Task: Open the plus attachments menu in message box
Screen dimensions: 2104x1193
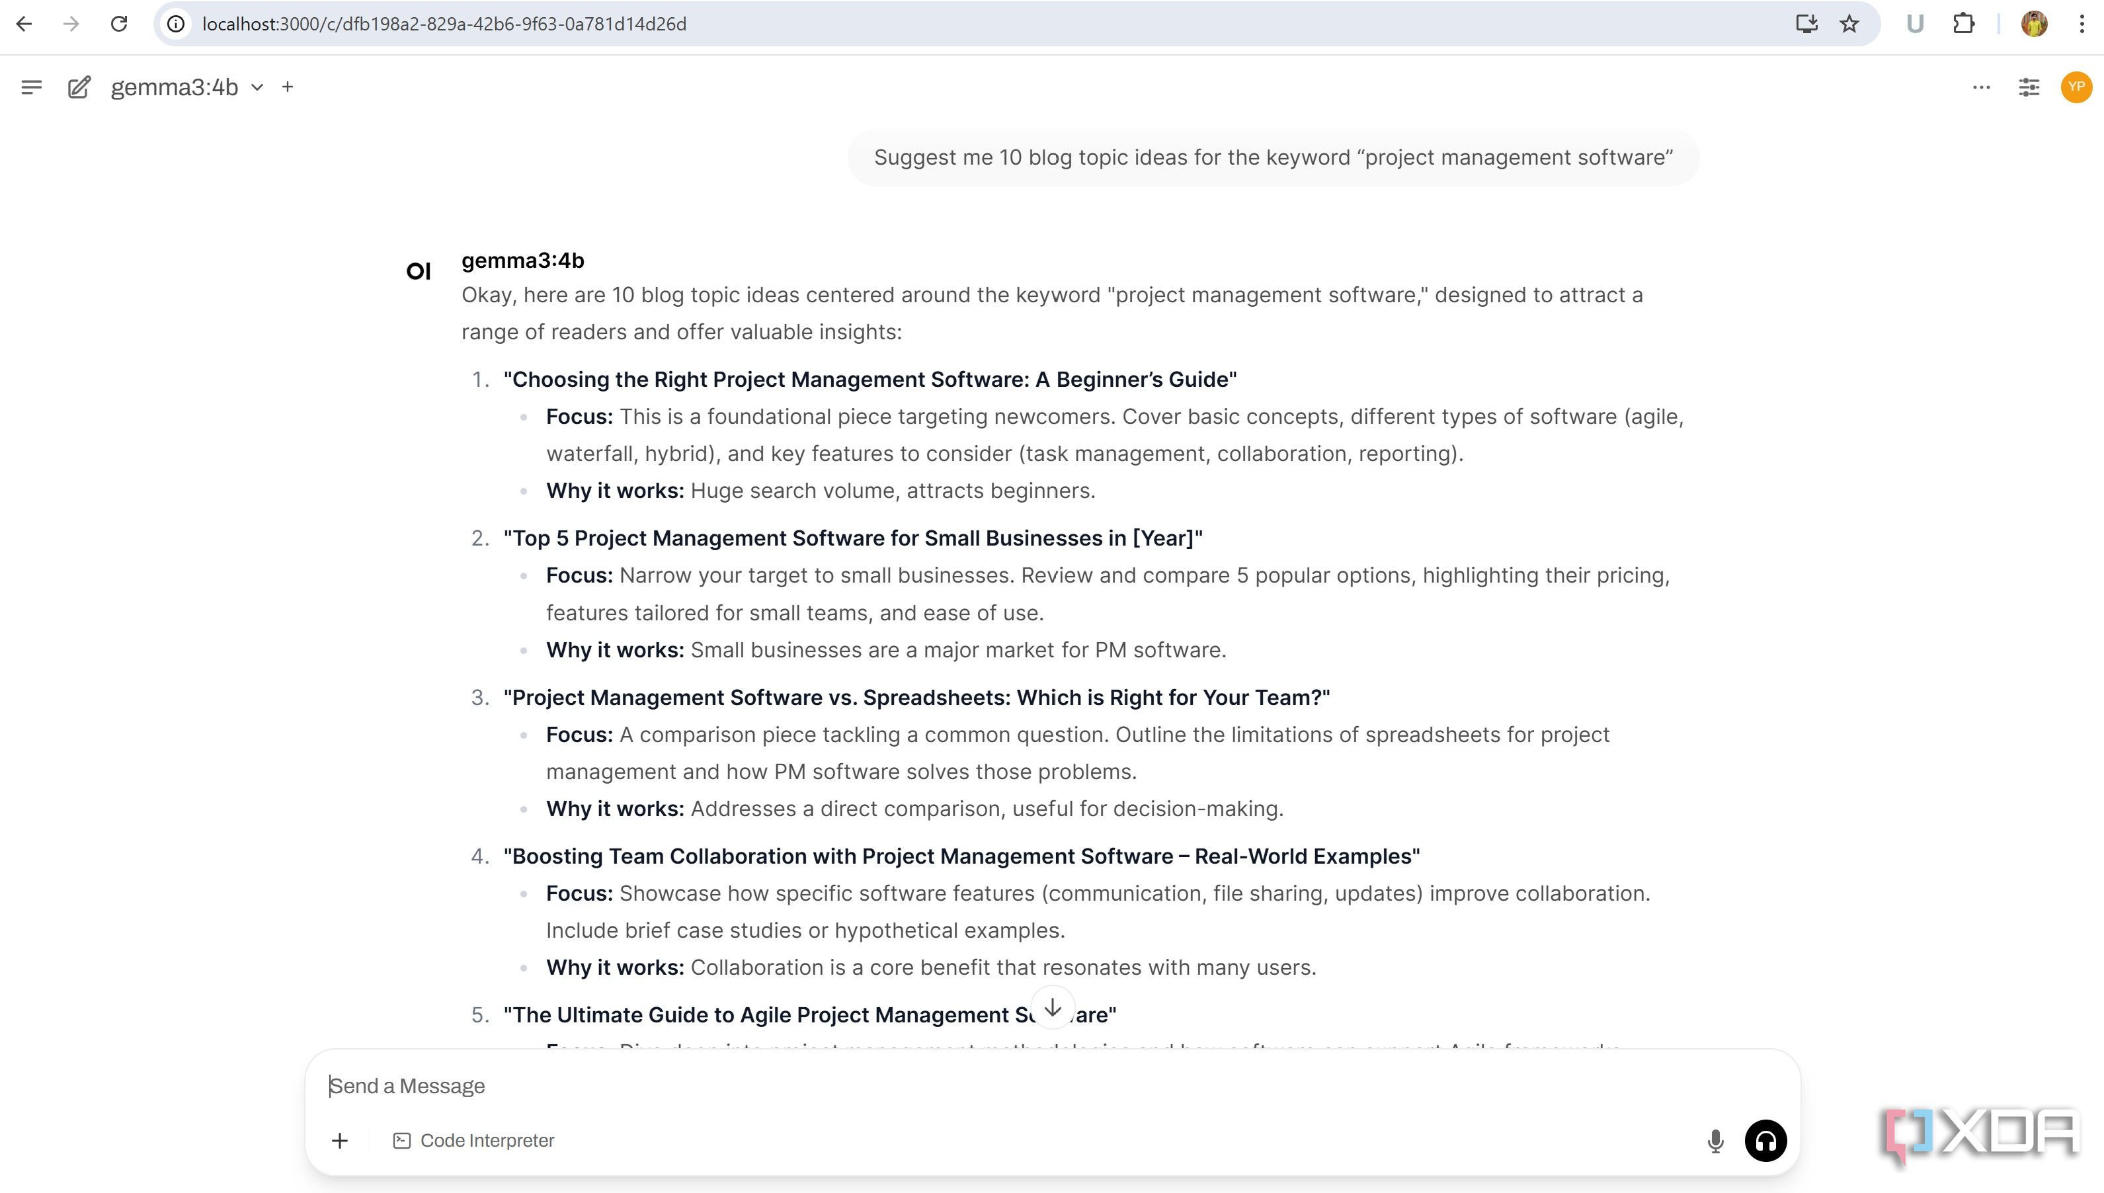Action: point(340,1141)
